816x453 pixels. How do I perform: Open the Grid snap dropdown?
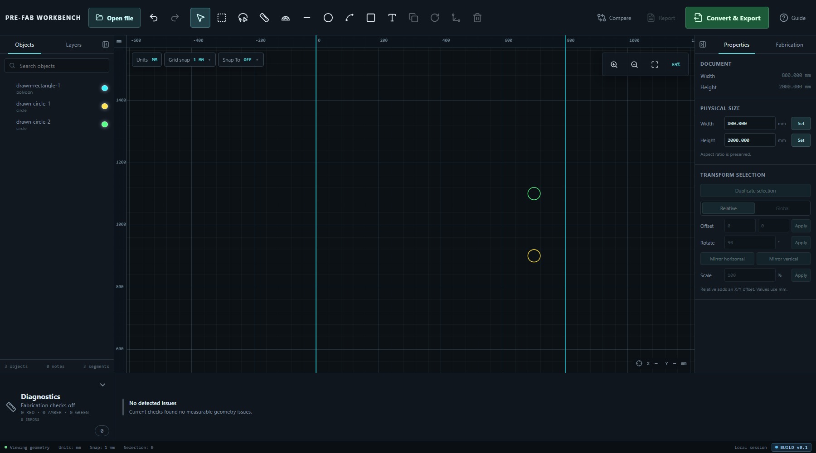[189, 60]
